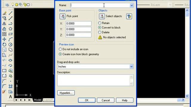Toggle layer freeze sun icon
191x107 pixels.
17,5
